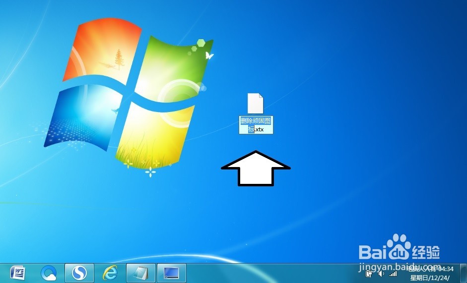Viewport: 467px width, 283px height.
Task: Switch to the monitor-icon taskbar window
Action: coord(172,273)
